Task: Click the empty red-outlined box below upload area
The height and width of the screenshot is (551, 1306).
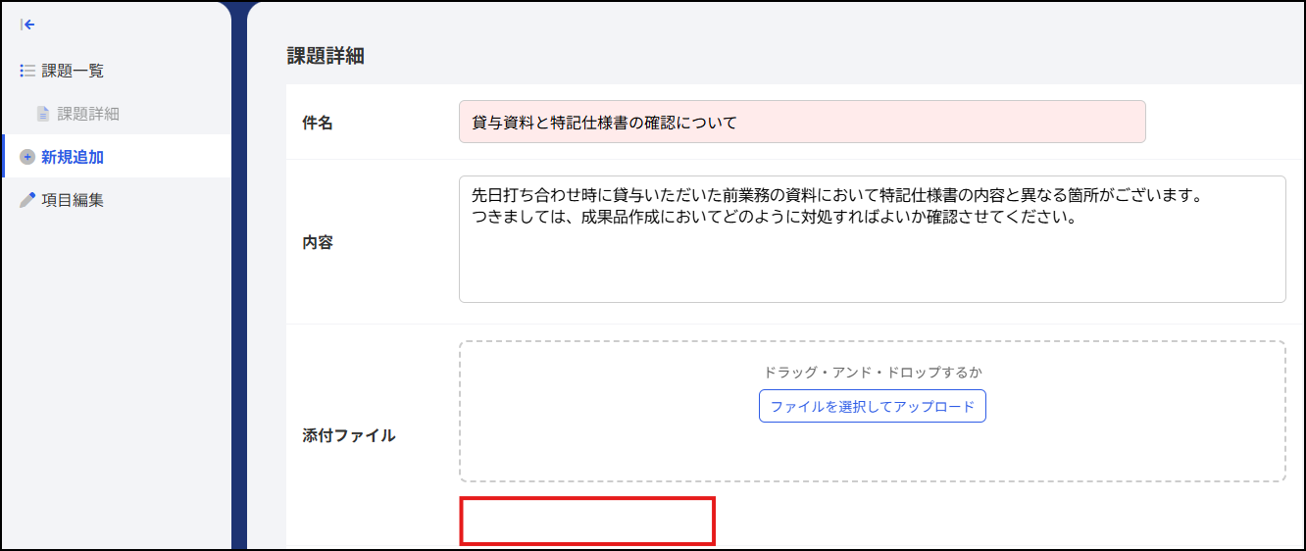Action: pos(587,521)
